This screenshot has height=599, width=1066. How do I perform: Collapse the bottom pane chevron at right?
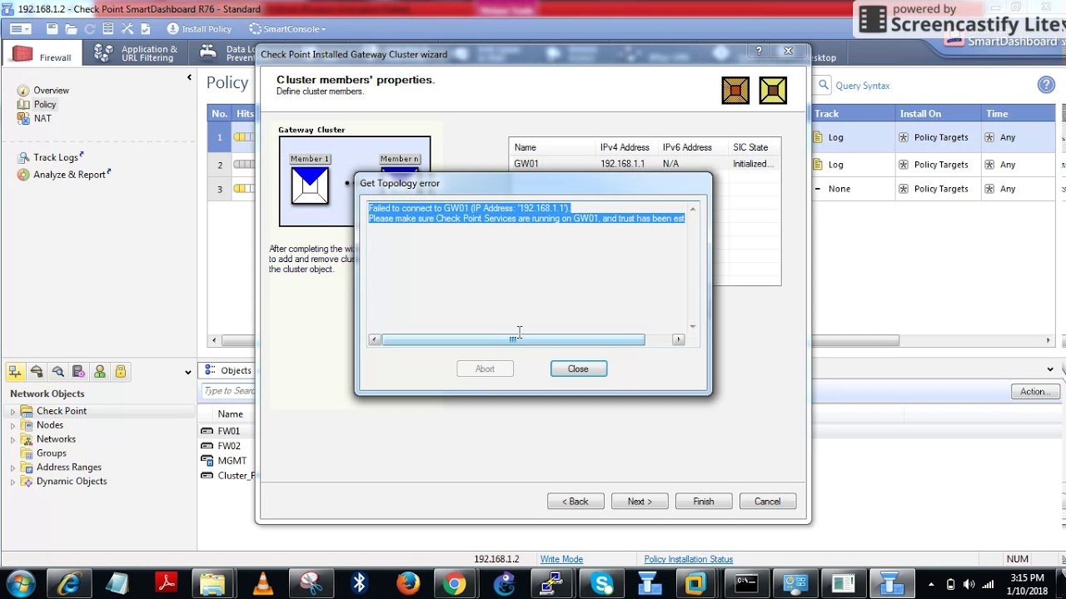click(x=1050, y=370)
